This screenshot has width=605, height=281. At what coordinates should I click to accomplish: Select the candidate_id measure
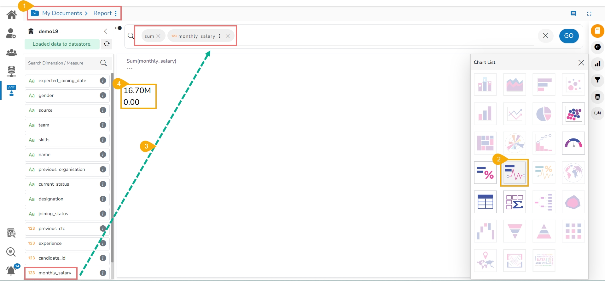tap(67, 258)
